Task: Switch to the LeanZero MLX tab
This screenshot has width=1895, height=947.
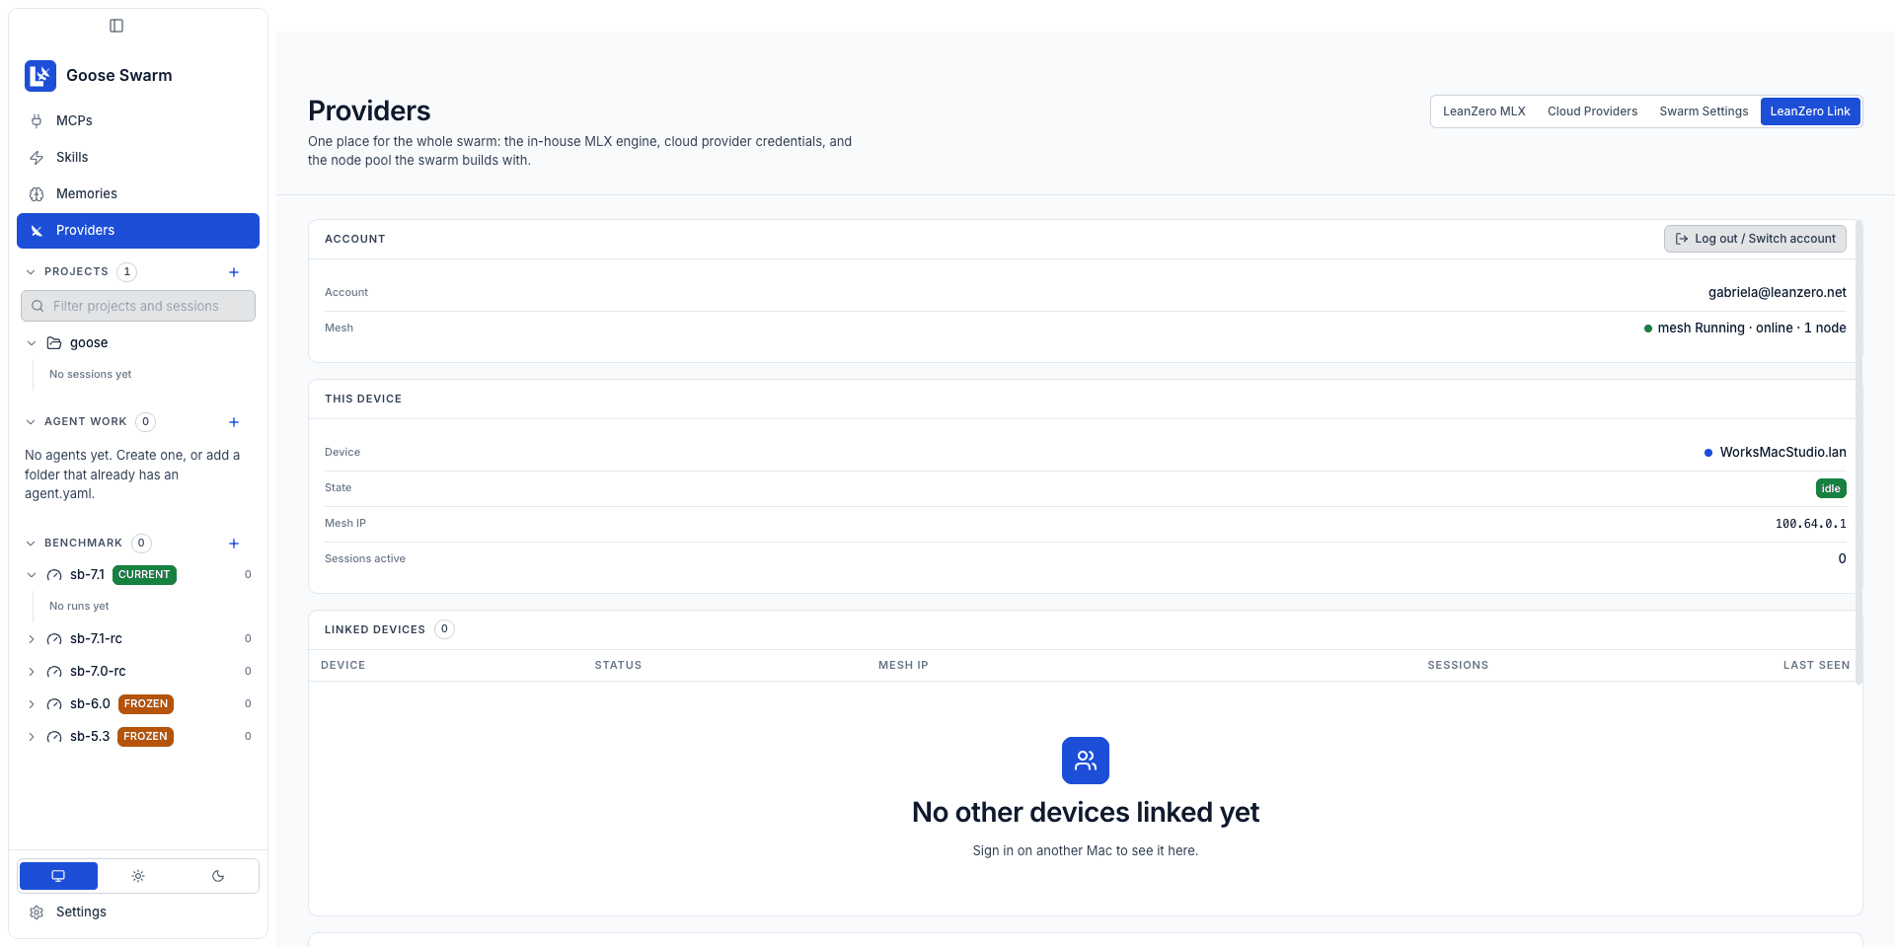Action: [x=1483, y=111]
